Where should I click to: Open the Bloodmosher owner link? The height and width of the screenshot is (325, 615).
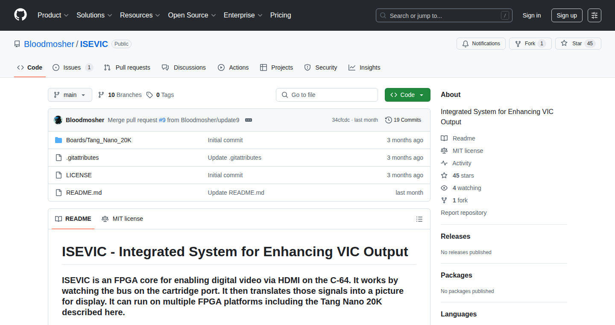tap(49, 44)
